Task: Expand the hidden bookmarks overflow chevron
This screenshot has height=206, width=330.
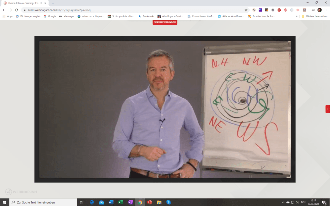Action: [x=296, y=16]
